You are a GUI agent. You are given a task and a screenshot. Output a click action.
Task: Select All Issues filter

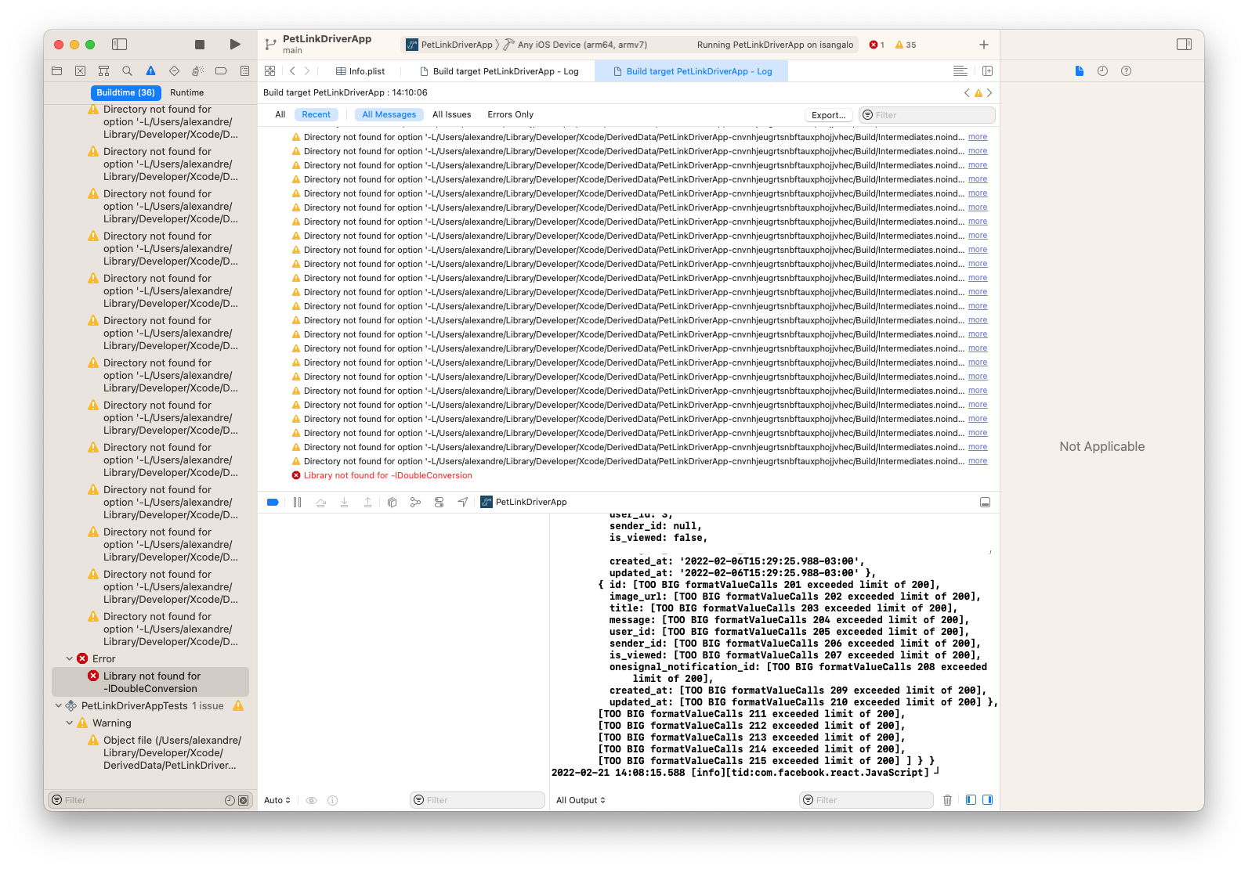[451, 114]
